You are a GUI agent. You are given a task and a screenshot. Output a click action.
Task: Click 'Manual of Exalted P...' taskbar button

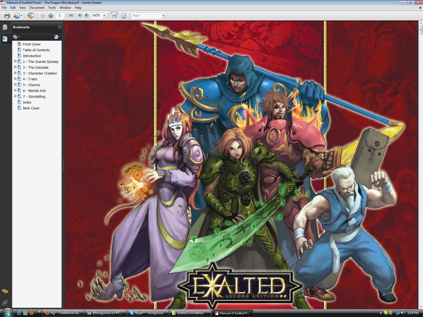click(233, 313)
